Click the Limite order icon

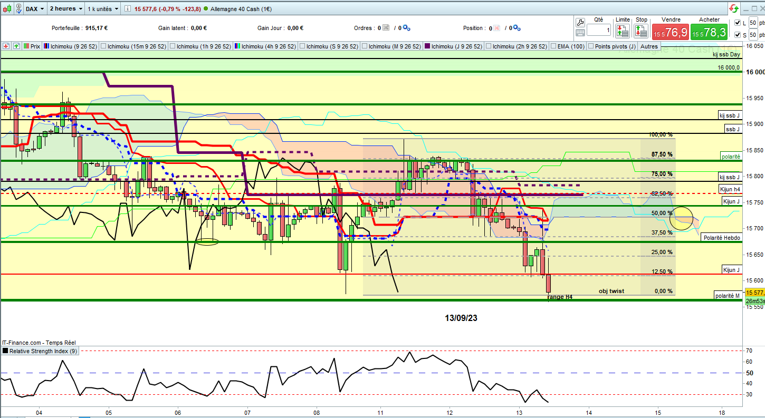(623, 31)
